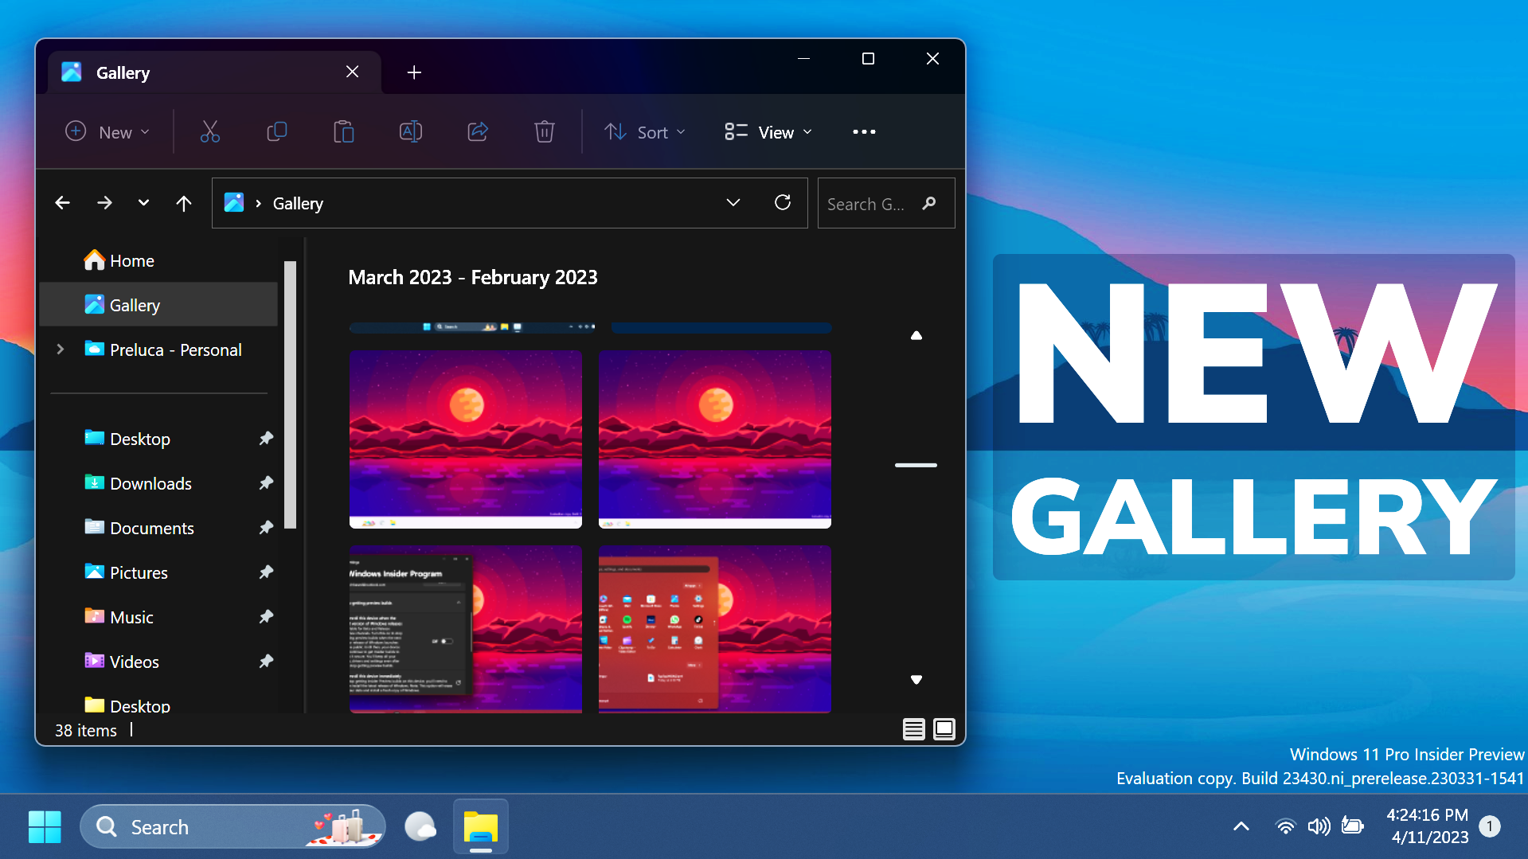The height and width of the screenshot is (859, 1528).
Task: Unpin Downloads from the sidebar
Action: click(266, 482)
